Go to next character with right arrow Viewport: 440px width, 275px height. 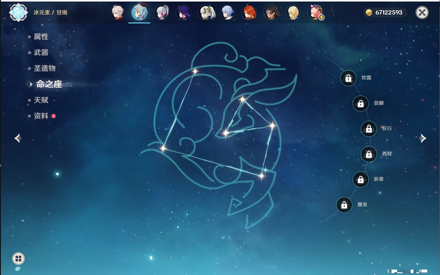click(x=422, y=138)
